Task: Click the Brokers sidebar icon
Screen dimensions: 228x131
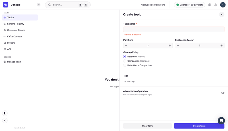Action: tap(5, 43)
